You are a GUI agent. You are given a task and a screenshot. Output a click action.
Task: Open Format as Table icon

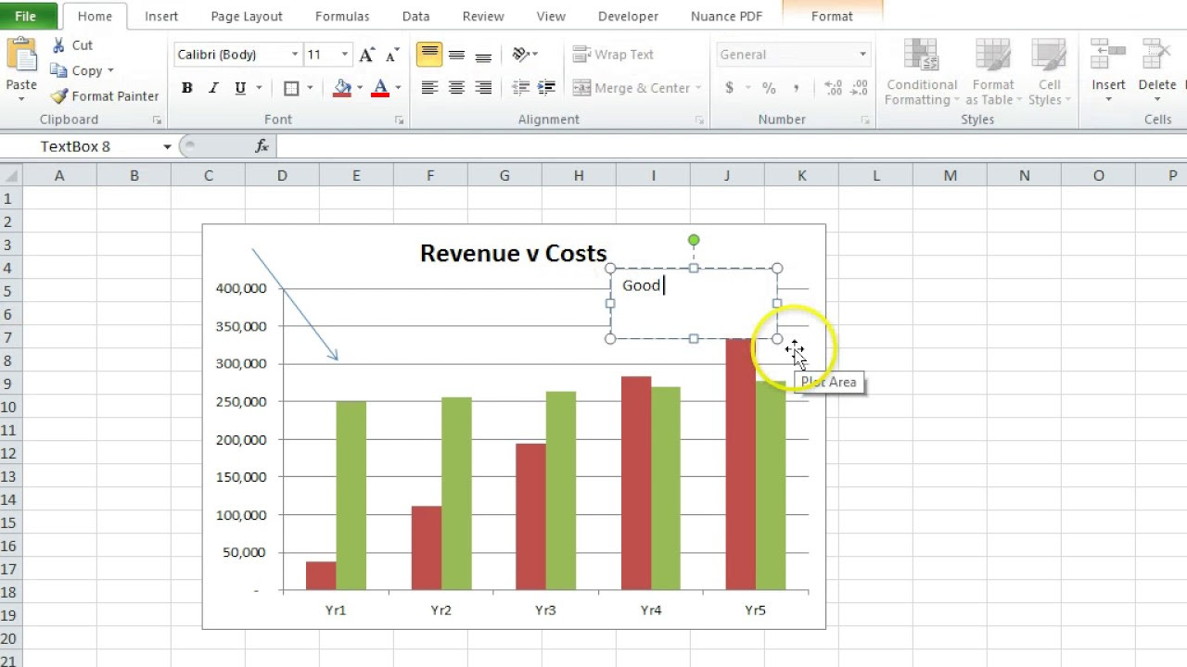993,56
